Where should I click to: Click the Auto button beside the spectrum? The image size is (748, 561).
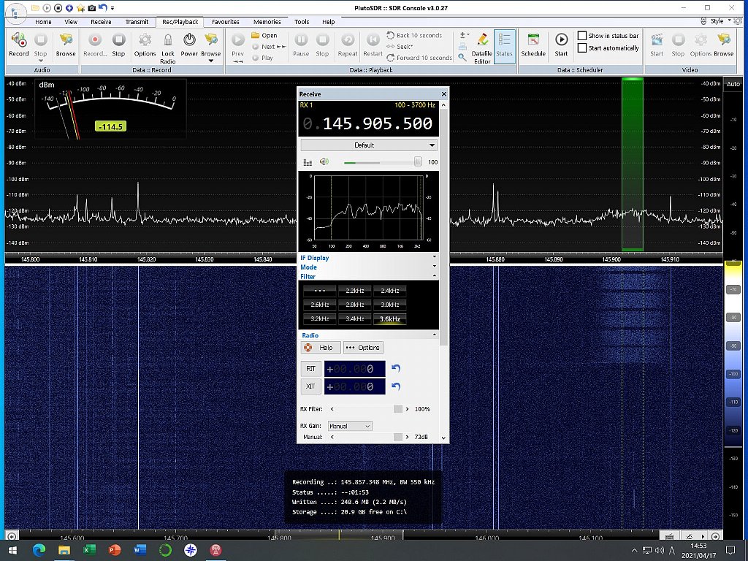[733, 84]
